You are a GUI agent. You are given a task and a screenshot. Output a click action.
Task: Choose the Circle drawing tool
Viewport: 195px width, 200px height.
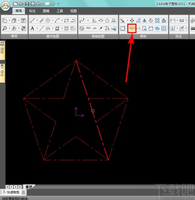pos(48,21)
